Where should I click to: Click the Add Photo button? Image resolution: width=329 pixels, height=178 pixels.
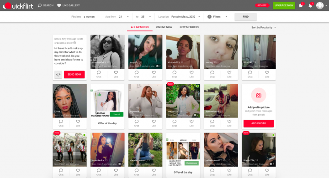(x=259, y=123)
